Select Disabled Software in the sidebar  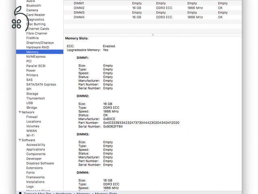pyautogui.click(x=40, y=163)
